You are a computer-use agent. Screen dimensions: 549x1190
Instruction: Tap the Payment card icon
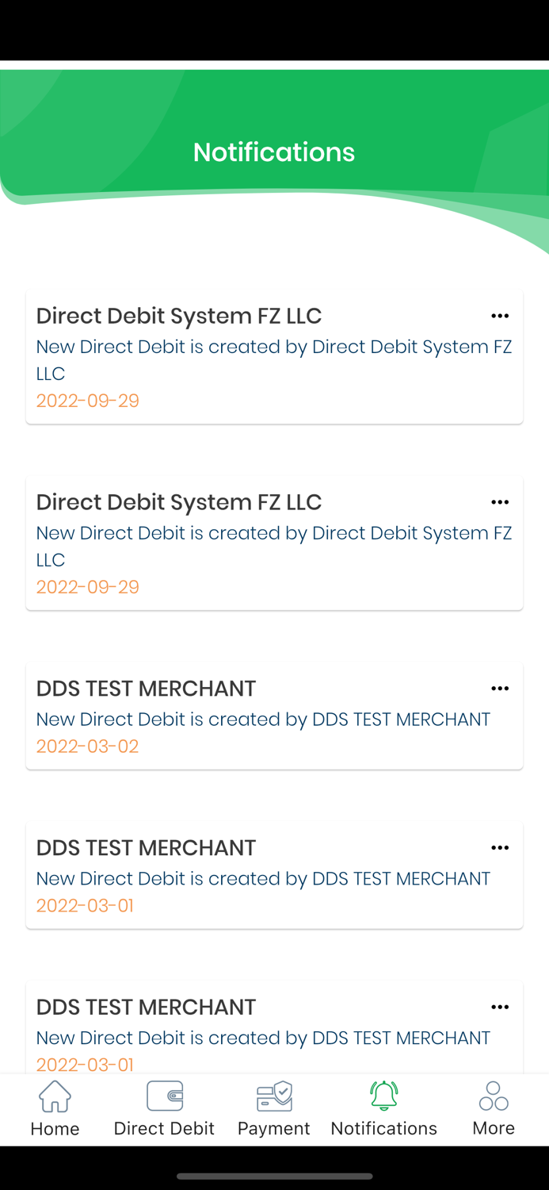(273, 1096)
